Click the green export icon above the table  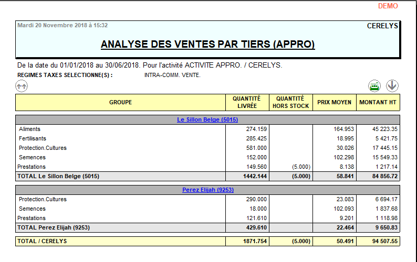(x=374, y=86)
